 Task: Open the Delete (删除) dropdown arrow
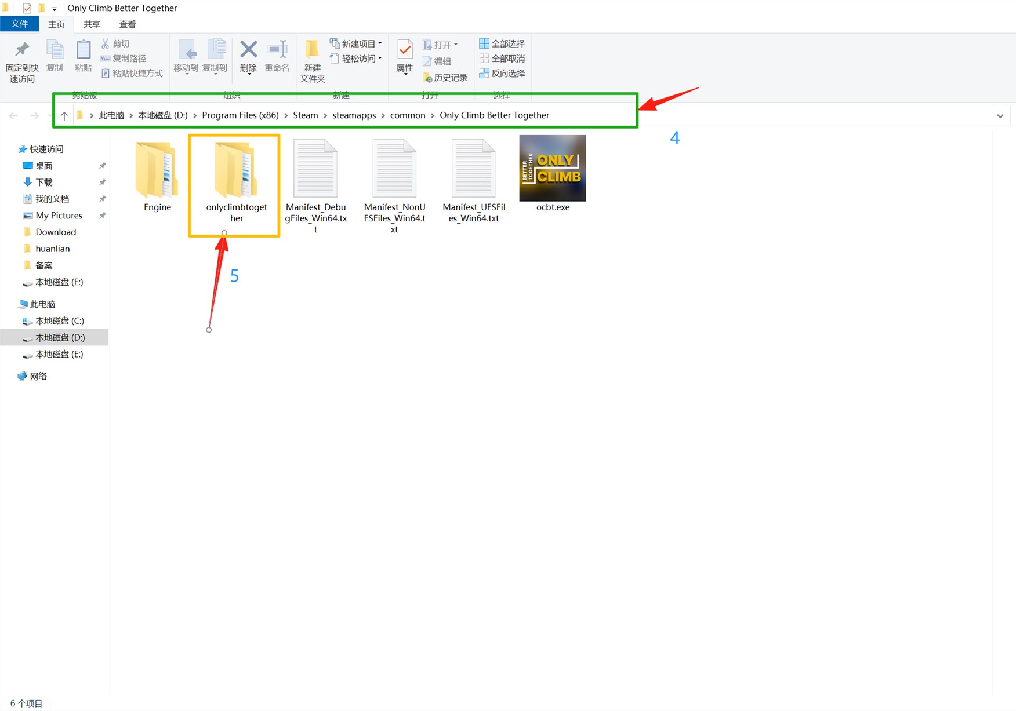click(x=248, y=75)
